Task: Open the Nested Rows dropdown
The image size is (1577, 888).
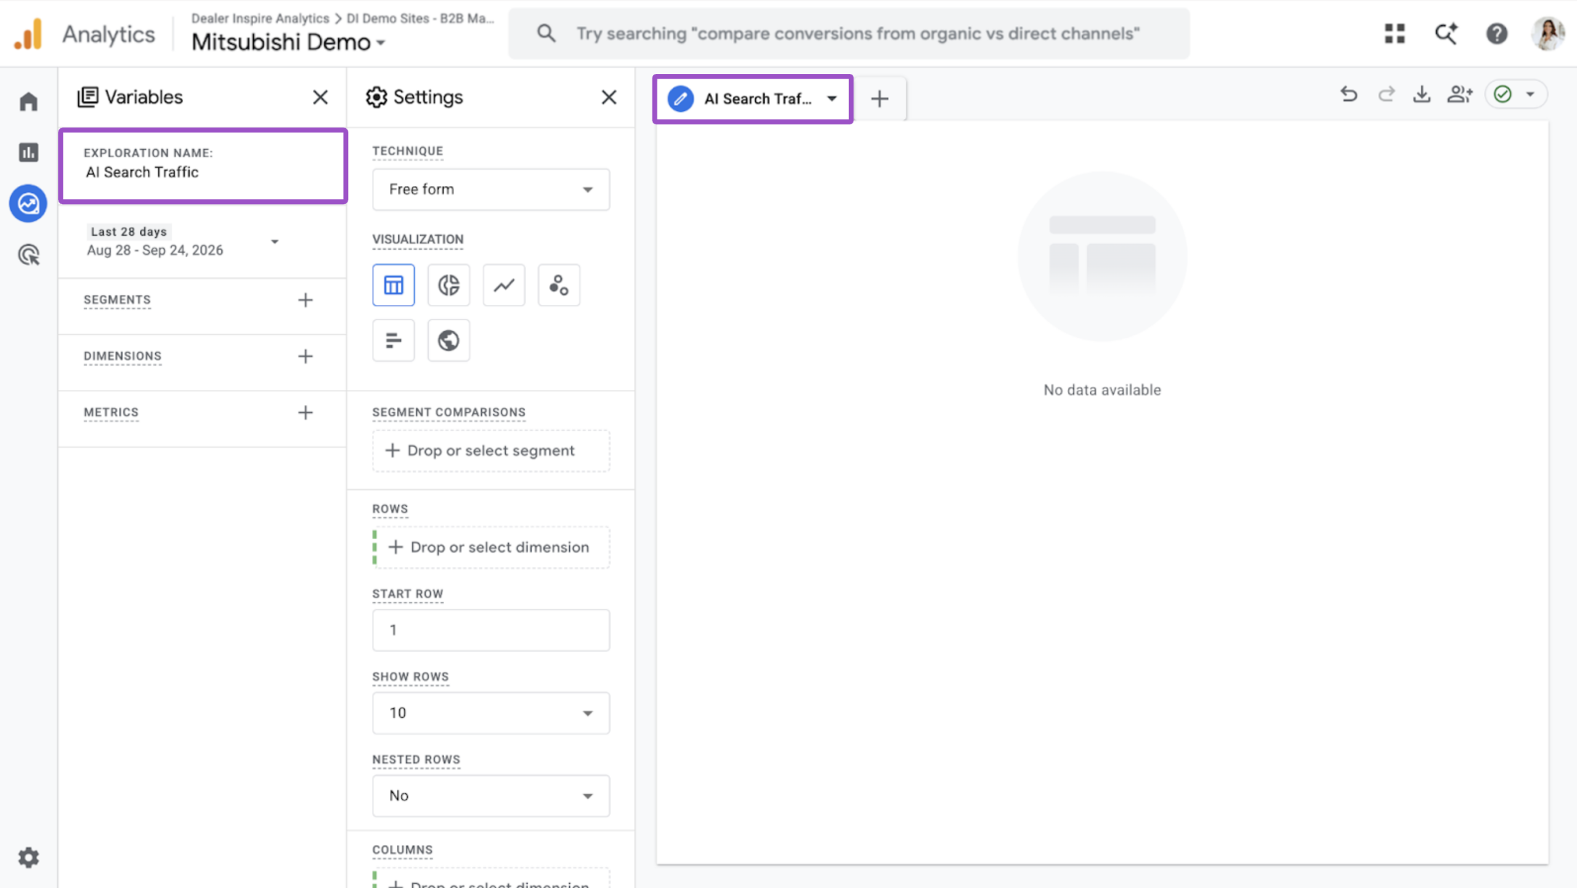Action: pos(491,796)
